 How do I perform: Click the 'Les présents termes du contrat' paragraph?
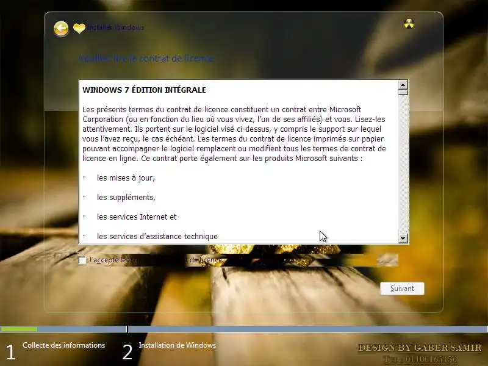pos(234,134)
